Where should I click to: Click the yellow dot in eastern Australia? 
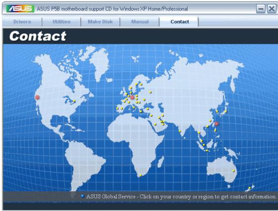[x=233, y=171]
